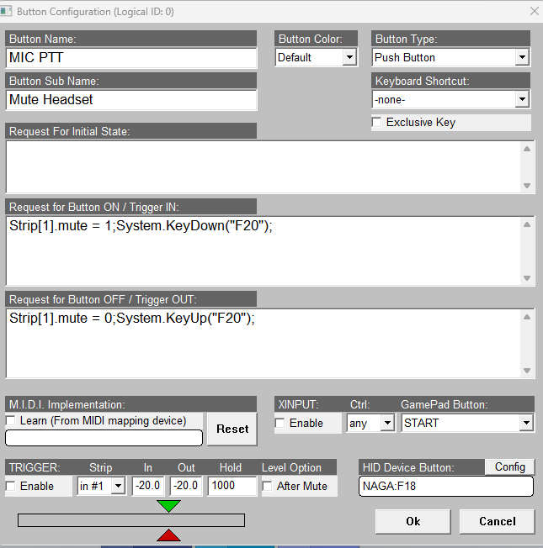Open HID device Config

(509, 466)
